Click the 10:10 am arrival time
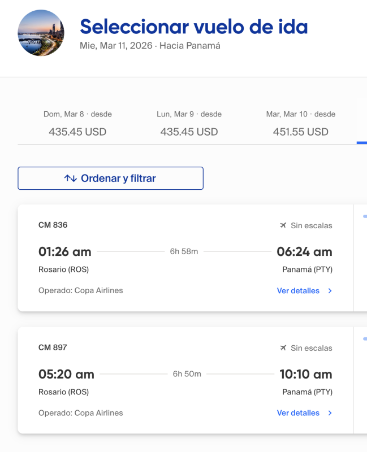 (x=305, y=374)
